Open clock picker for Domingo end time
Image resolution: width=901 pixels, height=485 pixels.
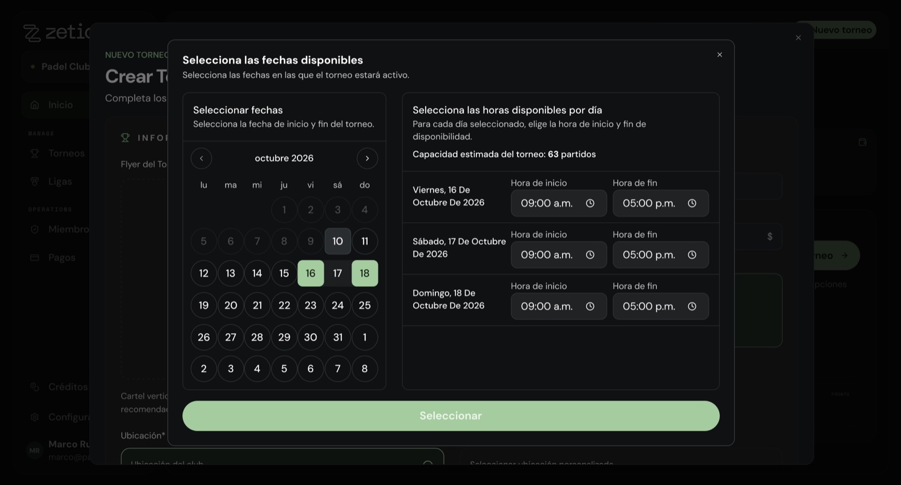692,306
